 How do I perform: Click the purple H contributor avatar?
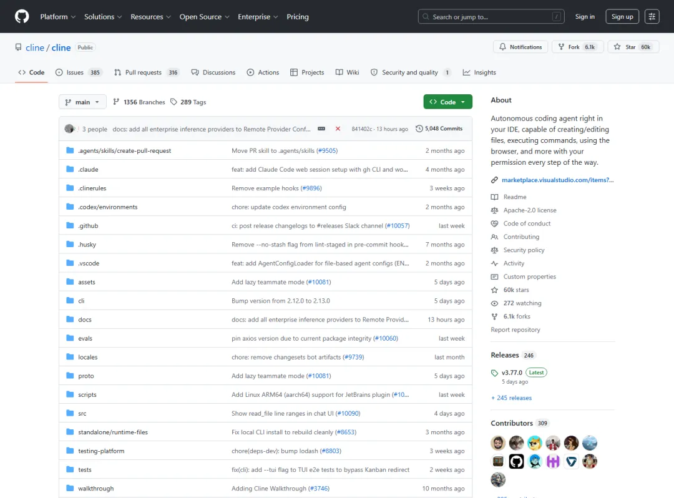click(x=553, y=461)
